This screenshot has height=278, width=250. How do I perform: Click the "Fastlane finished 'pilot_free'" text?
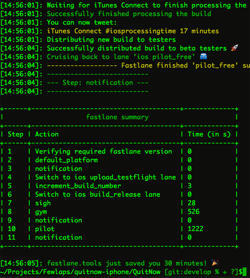180,66
